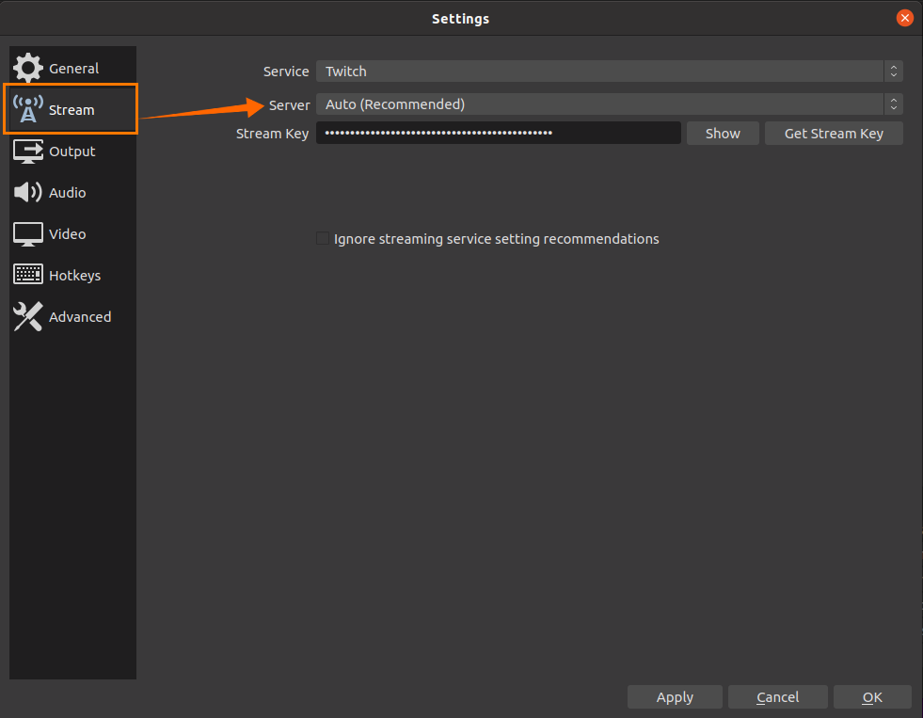This screenshot has width=923, height=718.
Task: Close the Settings window
Action: coord(905,18)
